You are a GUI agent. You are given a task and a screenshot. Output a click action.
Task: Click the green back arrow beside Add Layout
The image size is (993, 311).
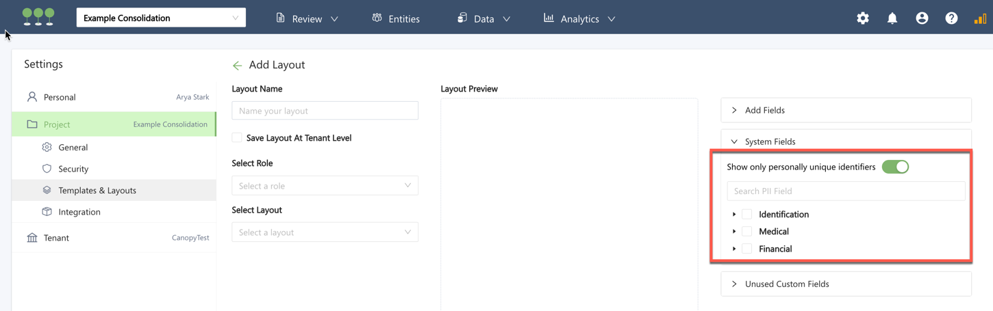point(237,66)
